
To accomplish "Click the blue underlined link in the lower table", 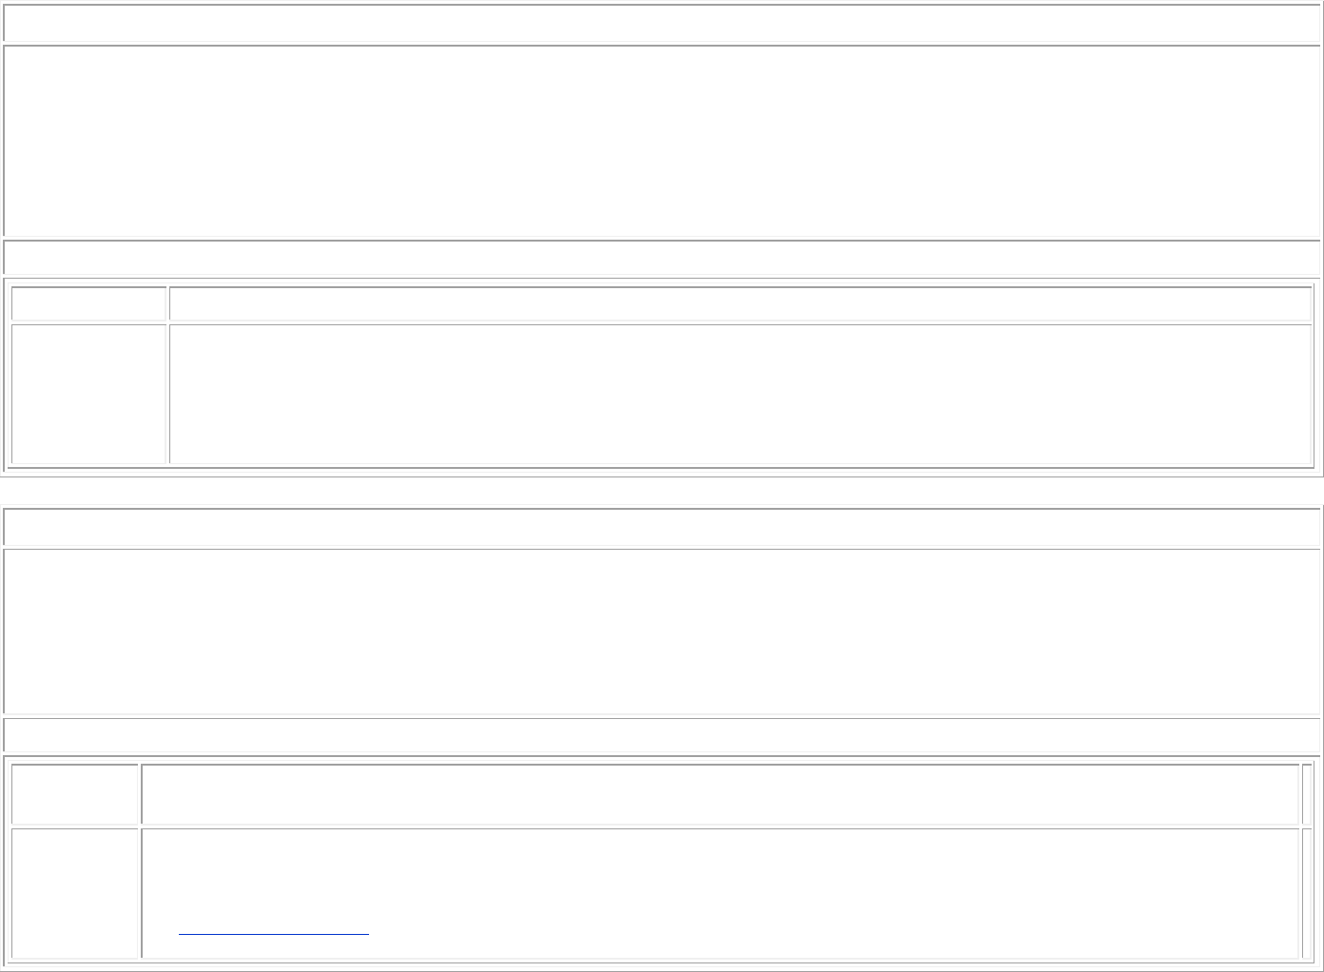I will pyautogui.click(x=273, y=932).
